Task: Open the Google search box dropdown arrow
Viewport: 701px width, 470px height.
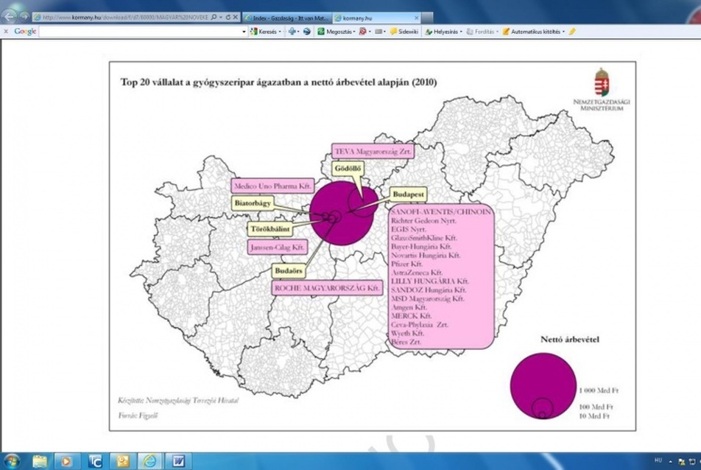Action: click(x=244, y=32)
